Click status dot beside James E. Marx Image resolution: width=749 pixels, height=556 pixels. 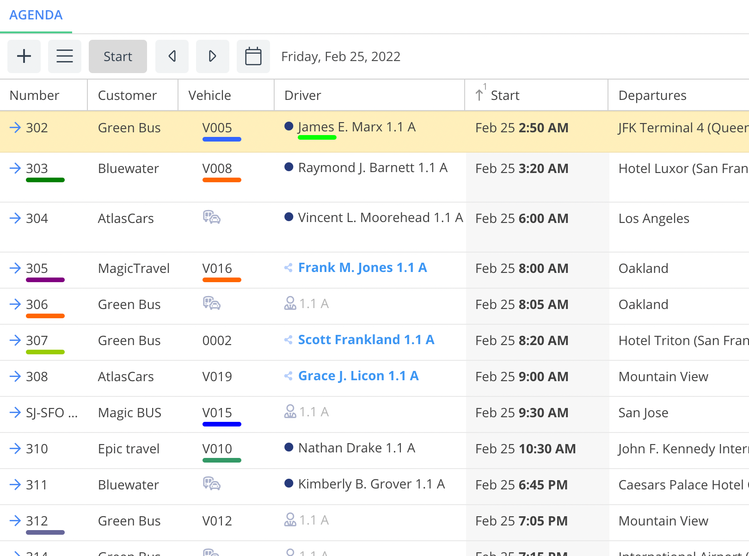[x=289, y=126]
